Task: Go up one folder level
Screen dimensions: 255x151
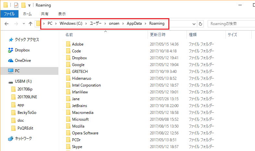Action: (x=30, y=24)
